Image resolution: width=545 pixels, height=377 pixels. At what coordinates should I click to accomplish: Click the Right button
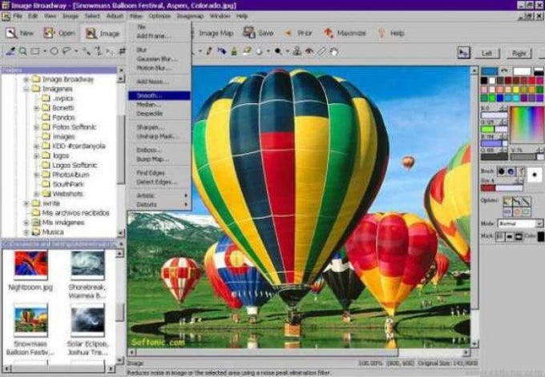tap(519, 53)
